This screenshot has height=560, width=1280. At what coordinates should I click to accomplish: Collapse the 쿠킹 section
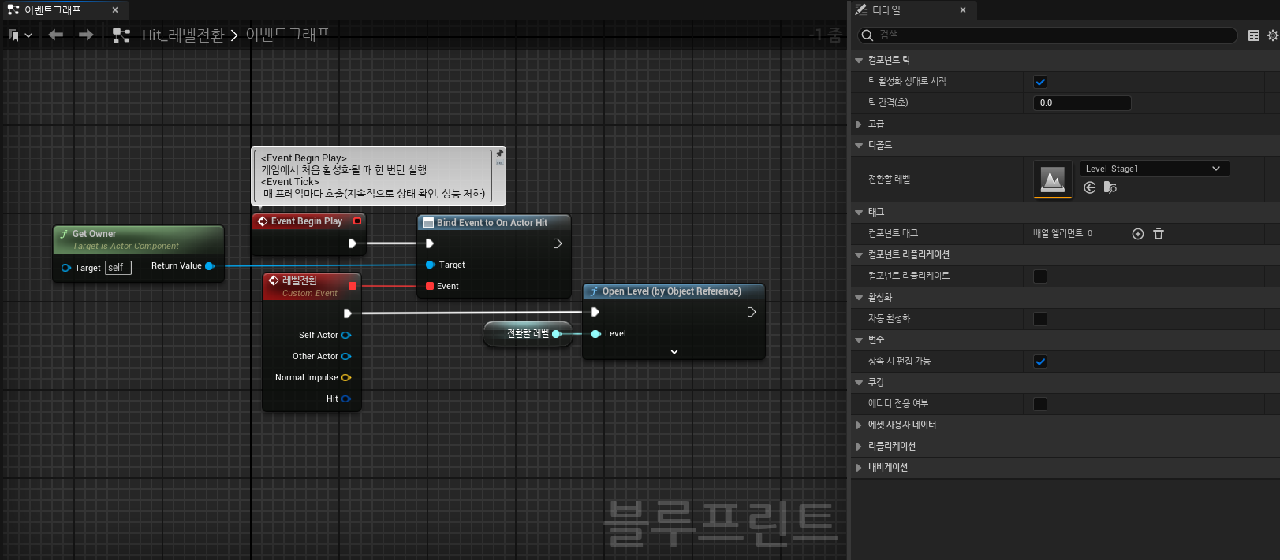(x=859, y=383)
